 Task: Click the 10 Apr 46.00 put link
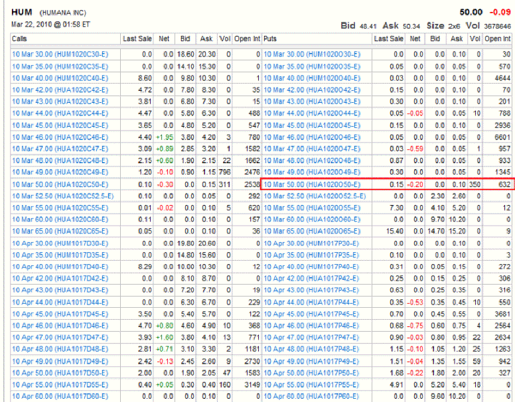(x=312, y=326)
